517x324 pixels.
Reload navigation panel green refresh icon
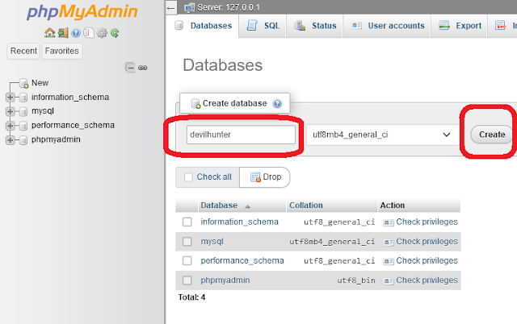coord(115,33)
